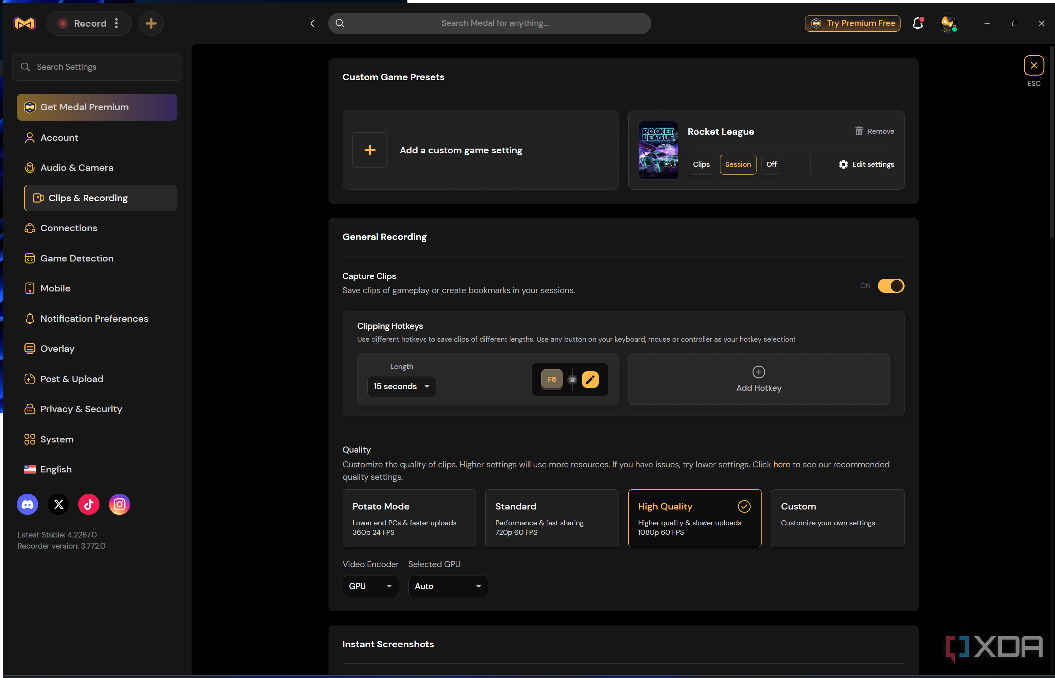Open the Record options three-dot menu
This screenshot has width=1055, height=678.
pyautogui.click(x=116, y=23)
